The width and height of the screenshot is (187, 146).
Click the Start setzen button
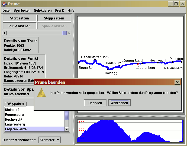19,18
